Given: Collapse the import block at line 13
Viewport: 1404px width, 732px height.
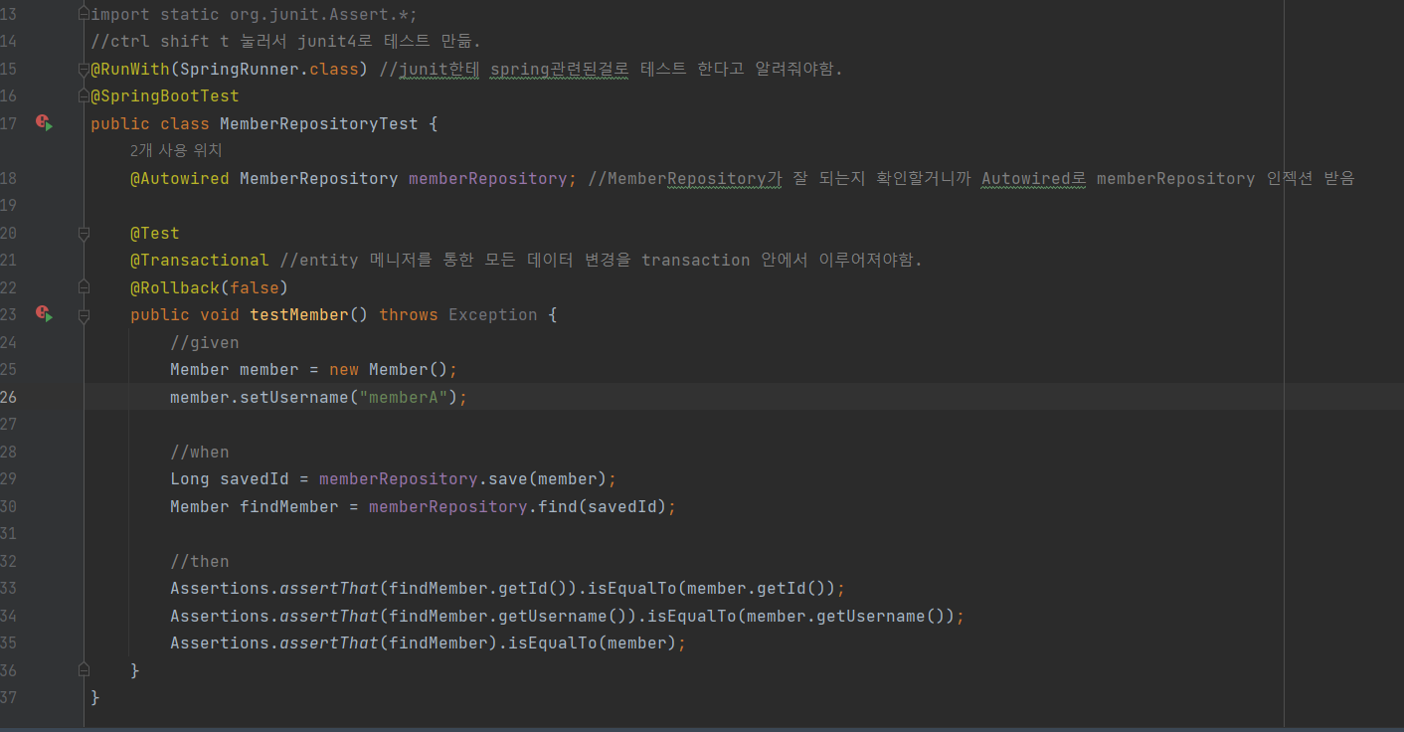Looking at the screenshot, I should click(x=85, y=14).
